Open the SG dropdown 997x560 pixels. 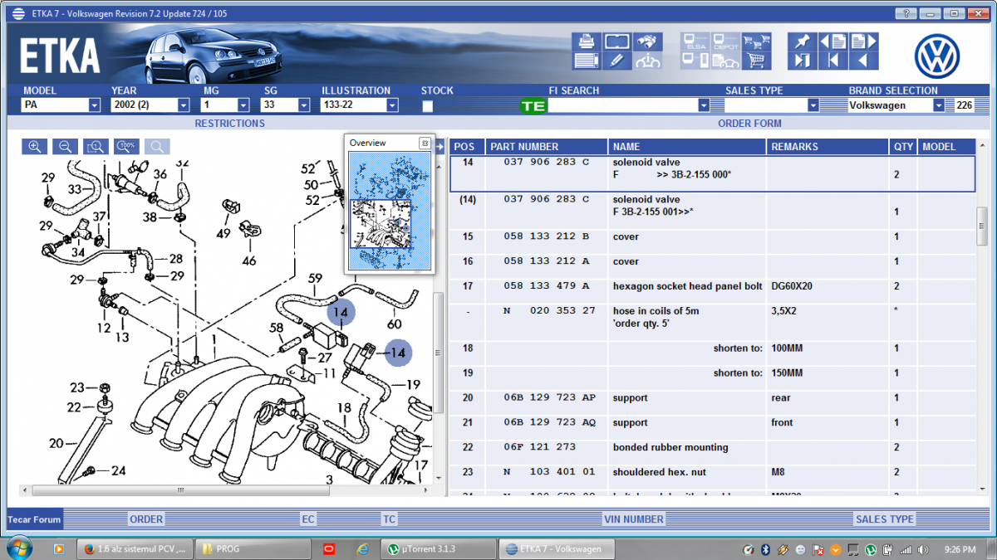click(x=303, y=105)
